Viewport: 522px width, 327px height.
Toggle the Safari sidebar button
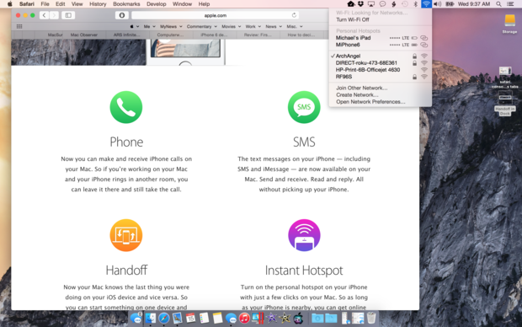pos(68,15)
